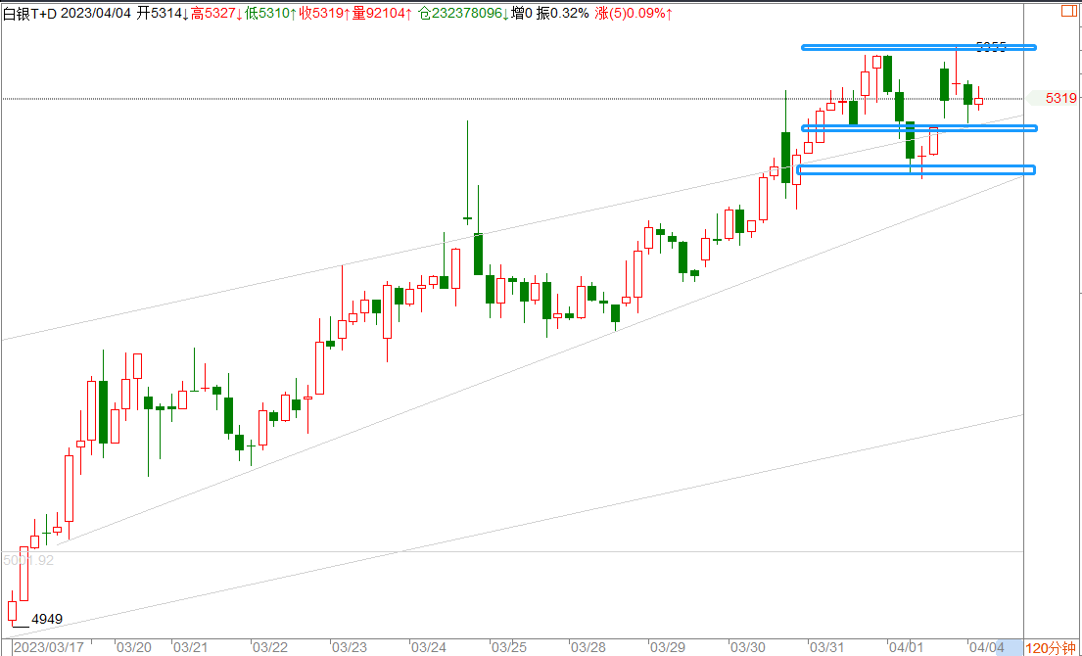
Task: Click the 04/04 date label
Action: (985, 648)
